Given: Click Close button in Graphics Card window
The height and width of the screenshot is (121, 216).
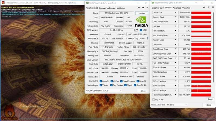Looking at the screenshot, I should (143, 91).
